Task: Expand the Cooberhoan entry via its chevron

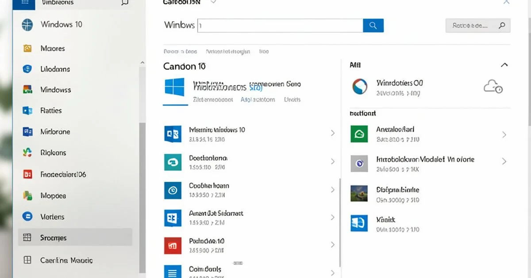Action: tap(333, 190)
